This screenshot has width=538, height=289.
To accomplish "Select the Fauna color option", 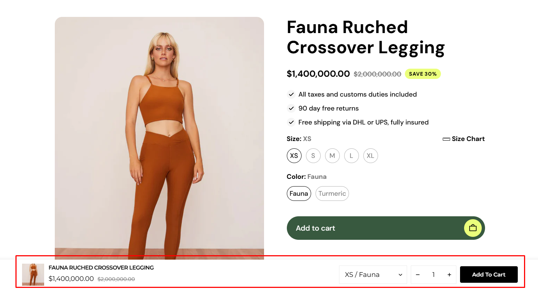I will (x=299, y=194).
